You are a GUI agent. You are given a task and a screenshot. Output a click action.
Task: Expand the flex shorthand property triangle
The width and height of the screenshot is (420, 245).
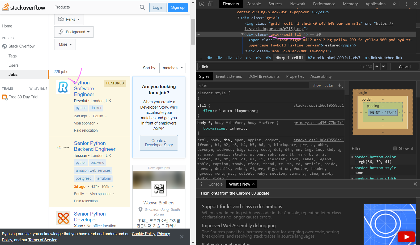[216, 111]
